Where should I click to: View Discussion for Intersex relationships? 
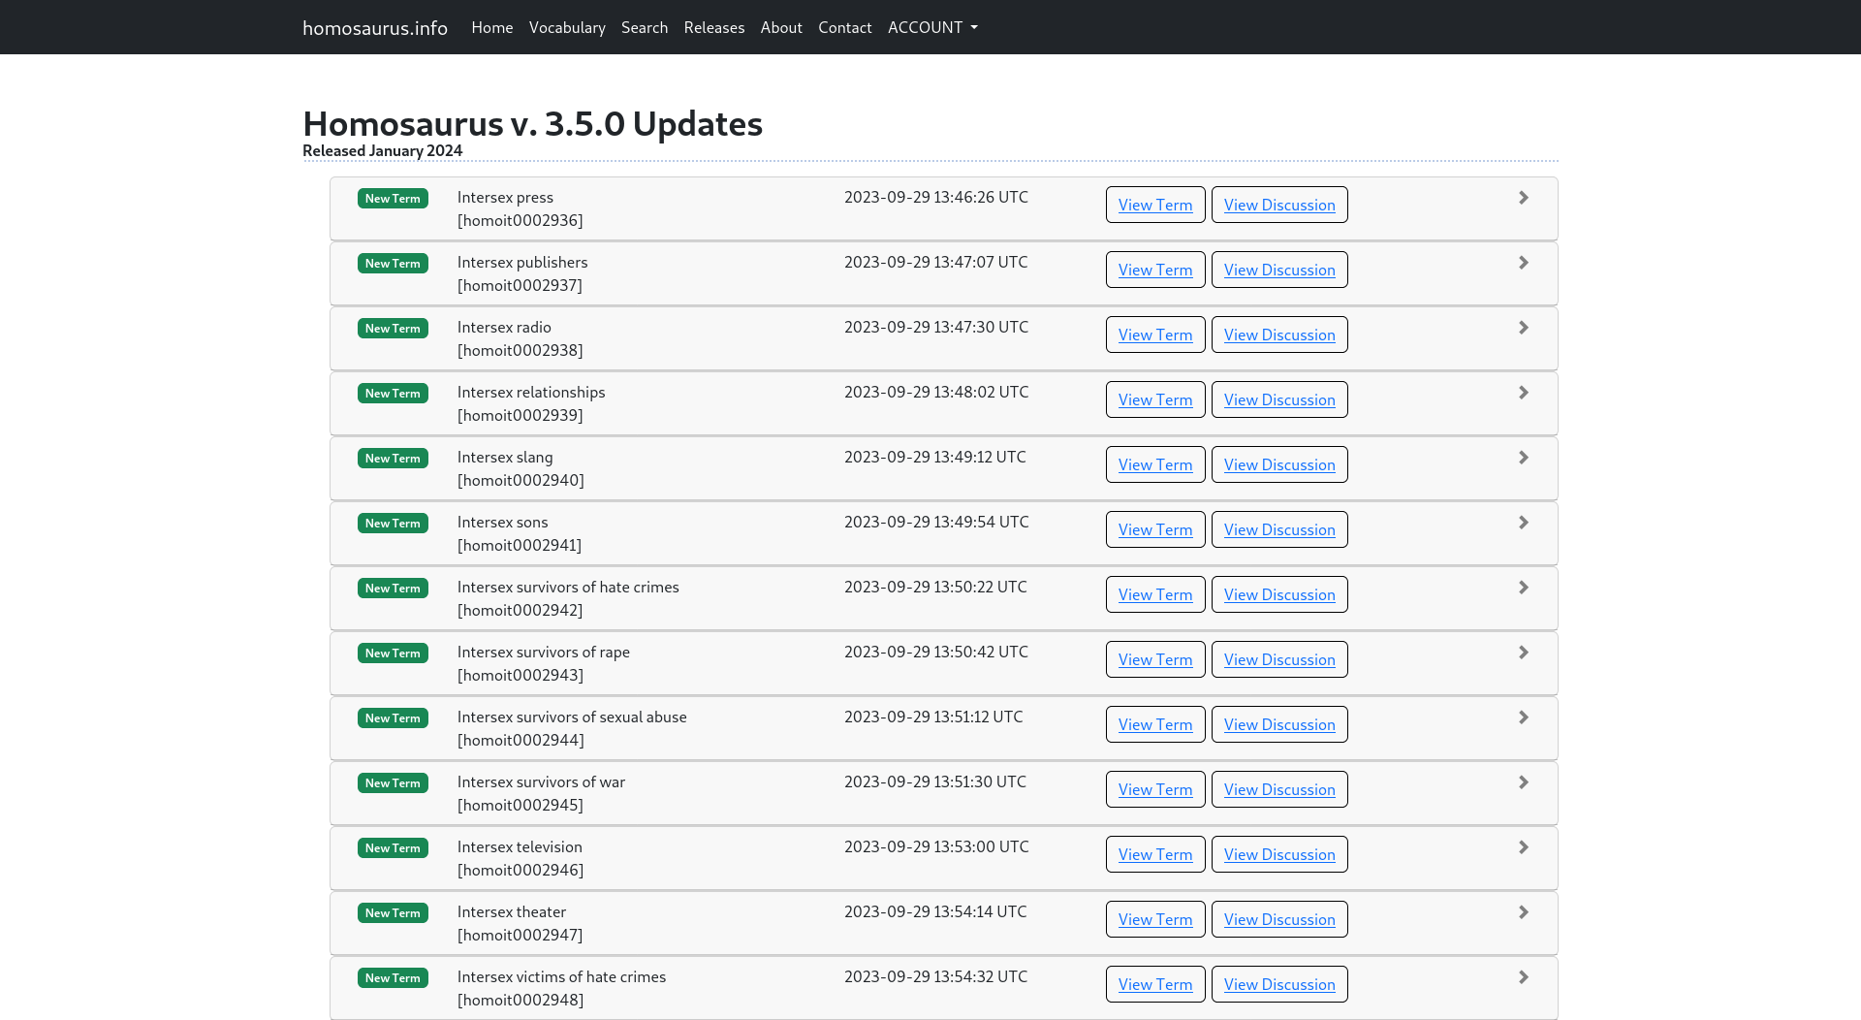coord(1278,399)
